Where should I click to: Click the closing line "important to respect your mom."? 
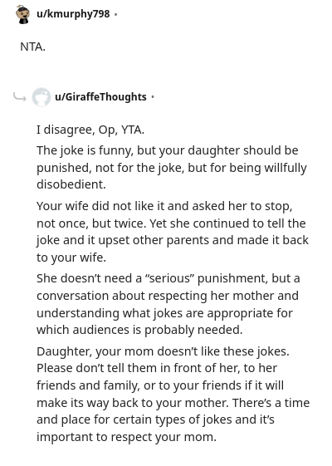tap(126, 437)
